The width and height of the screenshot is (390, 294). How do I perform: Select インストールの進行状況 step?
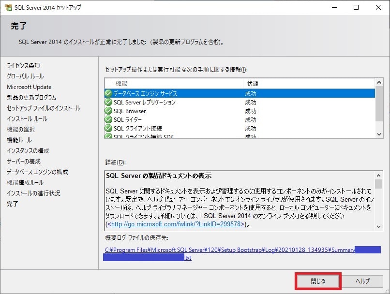point(33,193)
